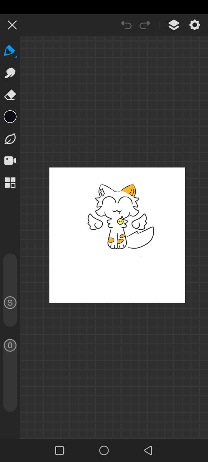
Task: Tap the cat's orange ear on canvas
Action: pos(130,190)
